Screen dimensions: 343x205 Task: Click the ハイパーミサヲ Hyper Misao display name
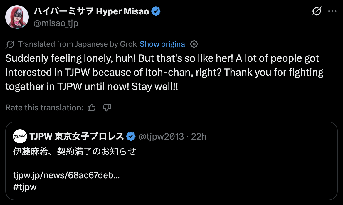tap(91, 12)
